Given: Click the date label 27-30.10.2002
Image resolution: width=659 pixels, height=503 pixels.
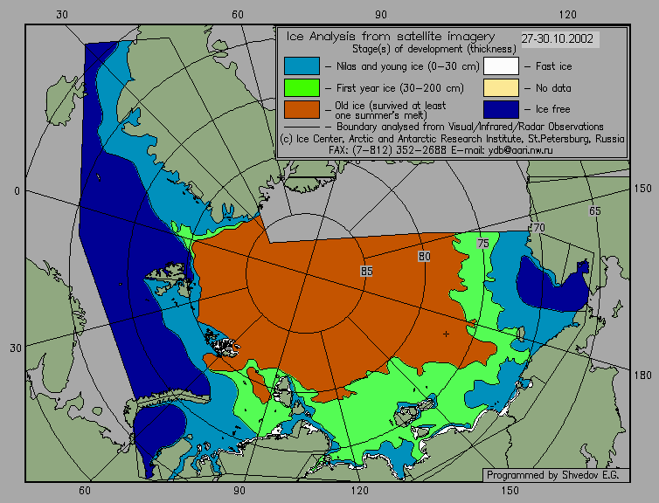Looking at the screenshot, I should (558, 39).
